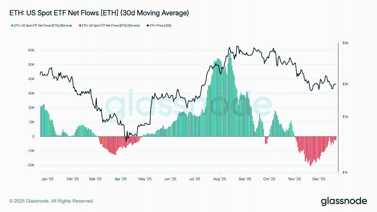The height and width of the screenshot is (212, 377).
Task: Toggle the ETH: Price [USD] legend label
Action: pos(160,26)
